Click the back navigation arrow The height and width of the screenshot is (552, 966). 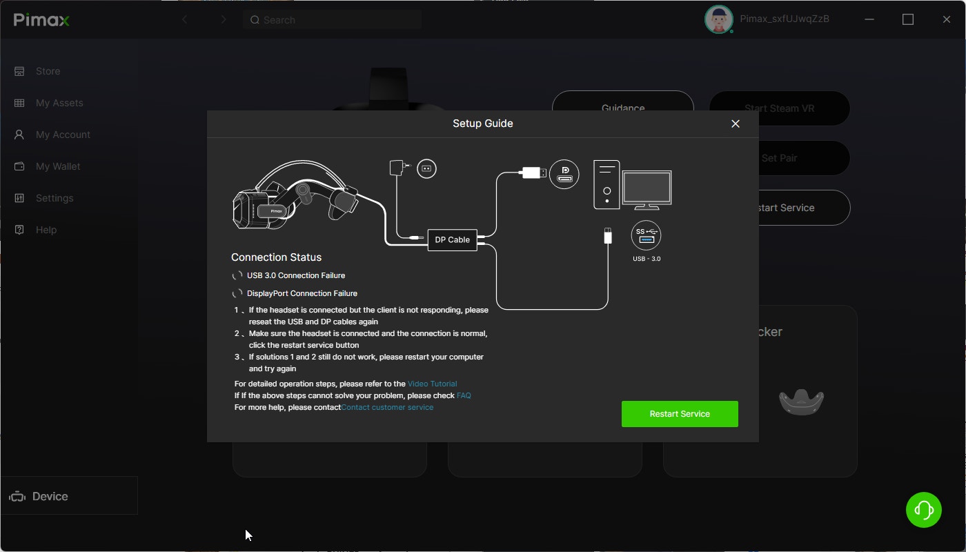click(x=185, y=20)
